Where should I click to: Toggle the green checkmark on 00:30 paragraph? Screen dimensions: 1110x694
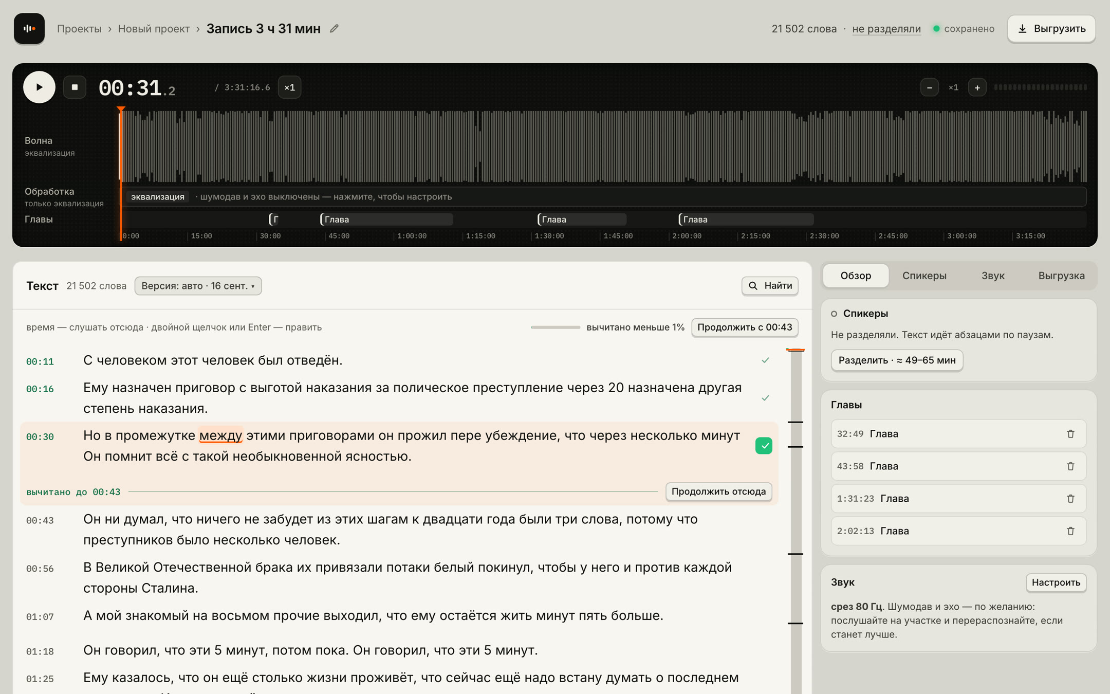click(x=764, y=446)
